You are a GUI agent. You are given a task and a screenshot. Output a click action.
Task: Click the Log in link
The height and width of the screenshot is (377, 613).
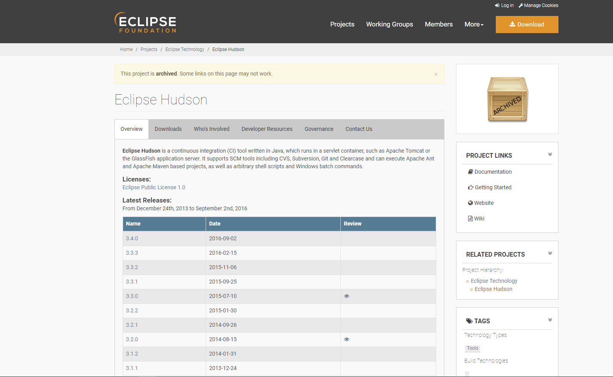point(504,5)
